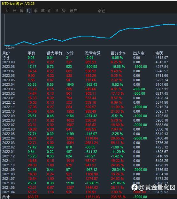Click the 最大手数 column header
The image size is (177, 199).
tap(54, 53)
